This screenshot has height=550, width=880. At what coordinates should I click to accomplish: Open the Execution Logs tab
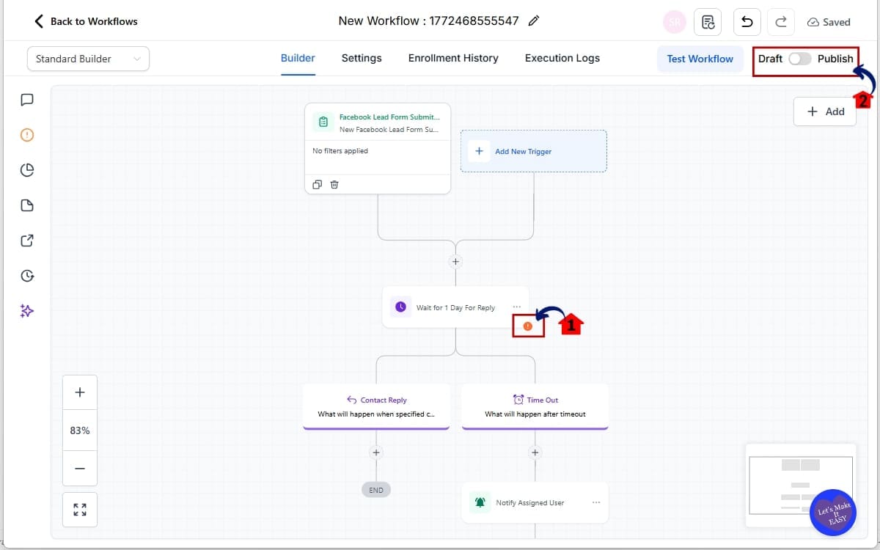(x=562, y=59)
